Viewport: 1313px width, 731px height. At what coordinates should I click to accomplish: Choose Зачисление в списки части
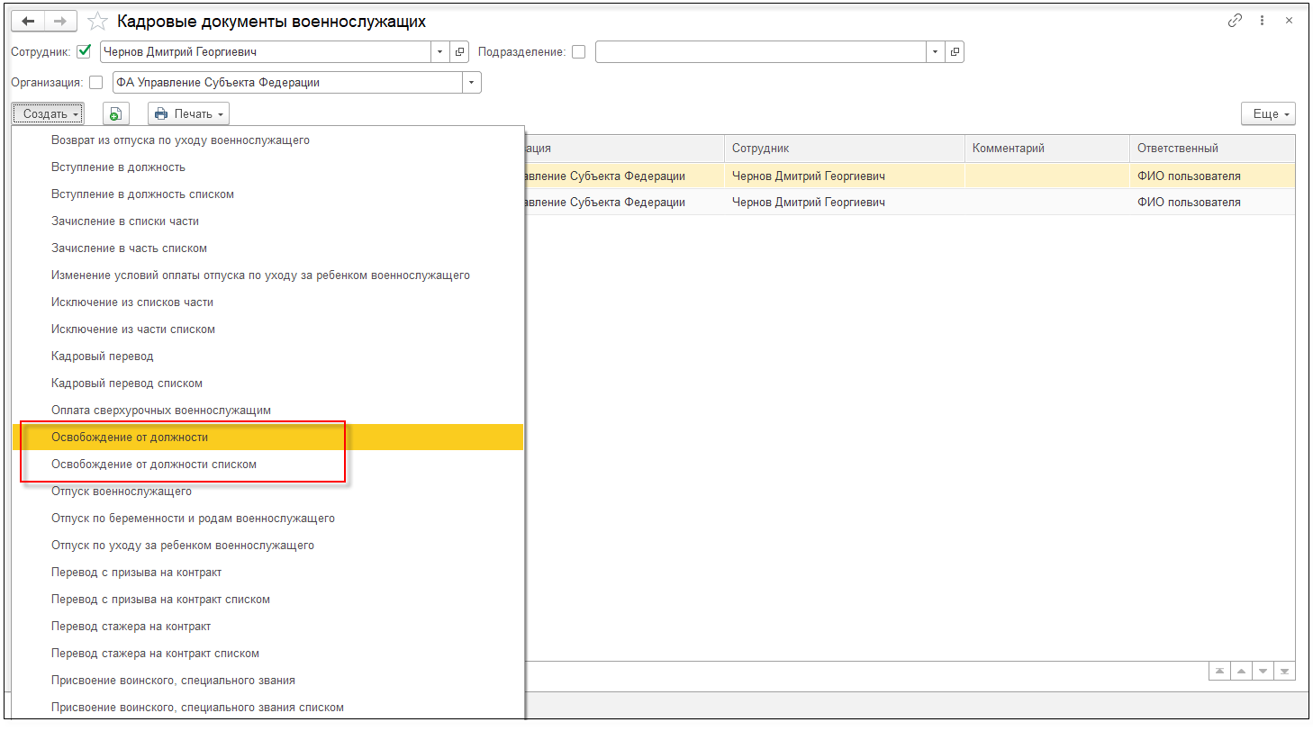(x=267, y=221)
